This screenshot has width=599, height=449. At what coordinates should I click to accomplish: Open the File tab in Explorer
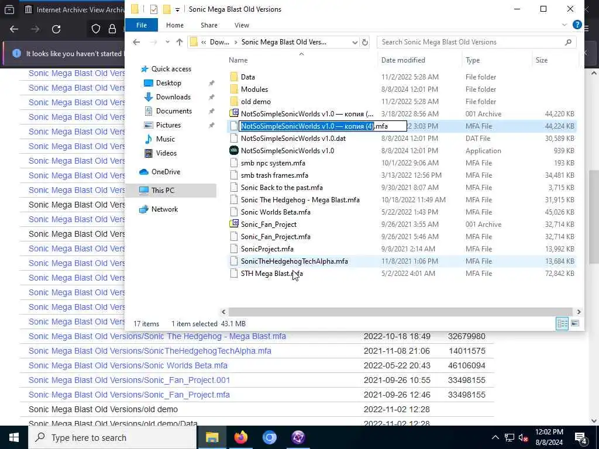(142, 25)
